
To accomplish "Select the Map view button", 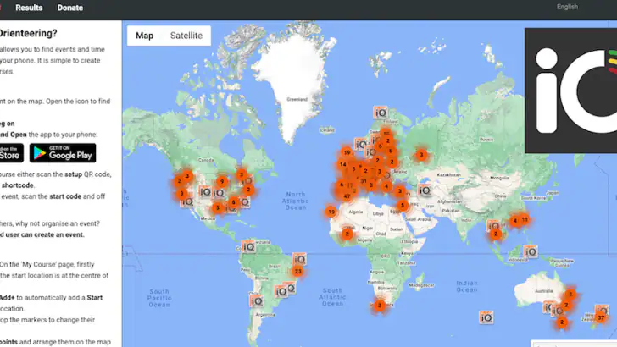I will coord(144,36).
